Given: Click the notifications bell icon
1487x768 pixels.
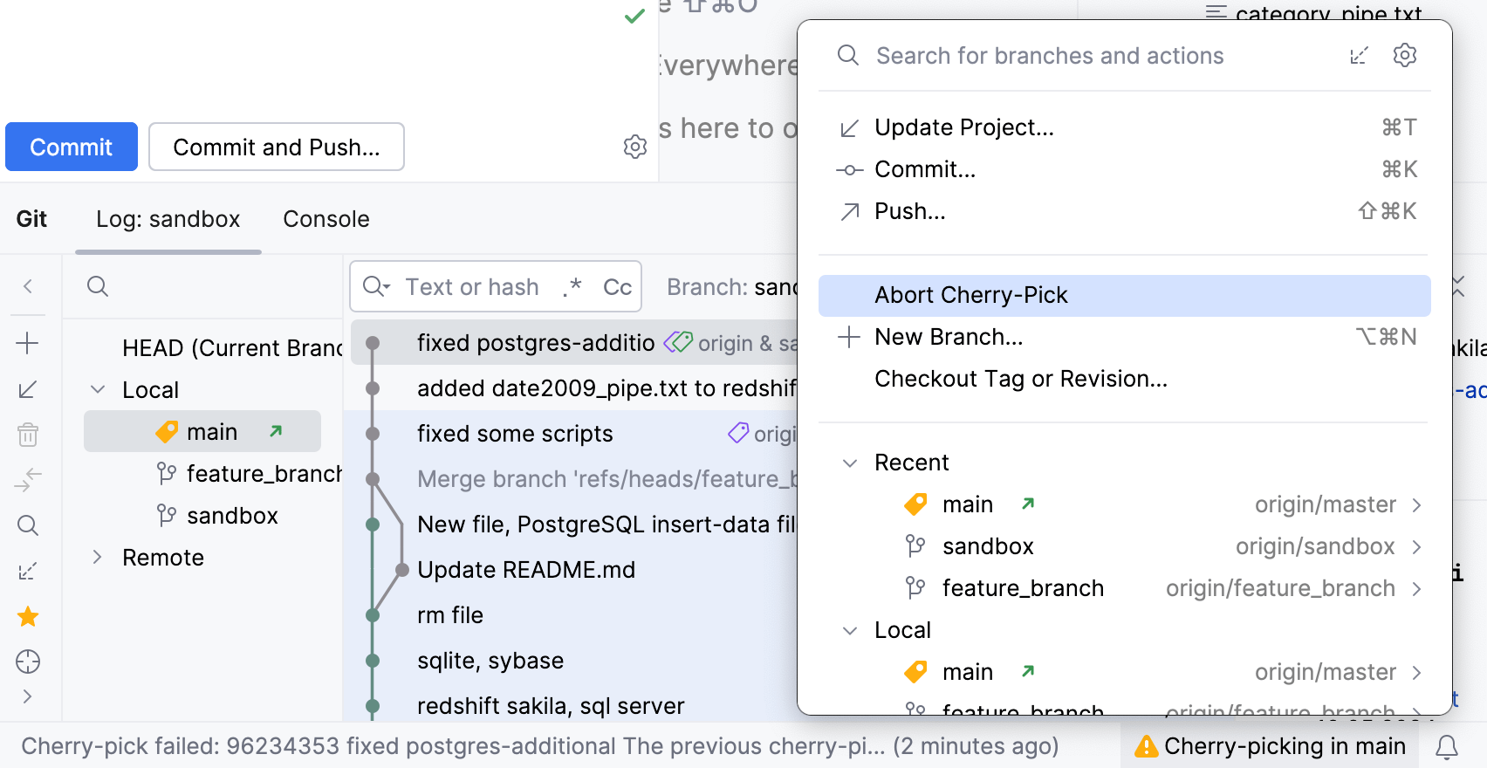Looking at the screenshot, I should [1447, 746].
